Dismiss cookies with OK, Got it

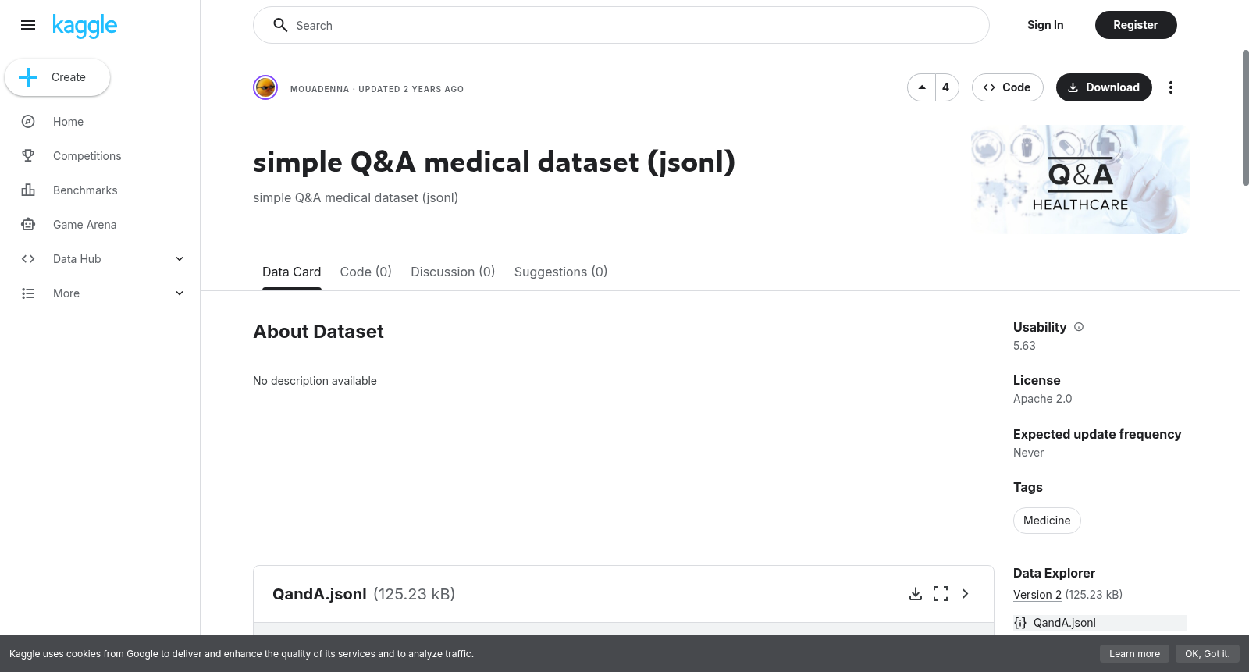click(1207, 654)
